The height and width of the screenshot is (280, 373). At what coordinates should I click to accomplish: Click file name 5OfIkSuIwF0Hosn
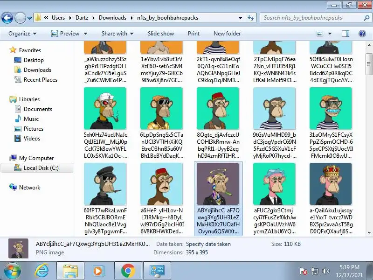pos(331,70)
